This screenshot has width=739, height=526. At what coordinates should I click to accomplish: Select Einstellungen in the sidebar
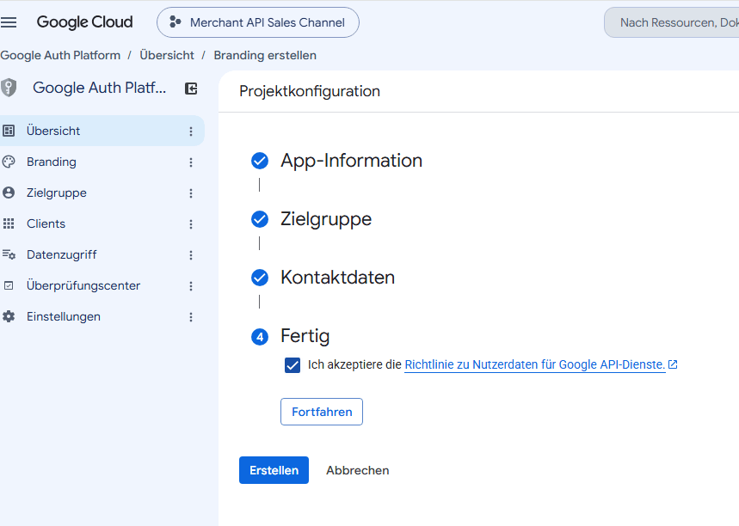(102, 317)
